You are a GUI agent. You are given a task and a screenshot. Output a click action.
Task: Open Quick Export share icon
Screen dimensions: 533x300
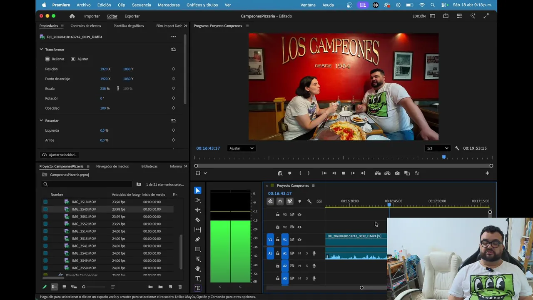[446, 16]
